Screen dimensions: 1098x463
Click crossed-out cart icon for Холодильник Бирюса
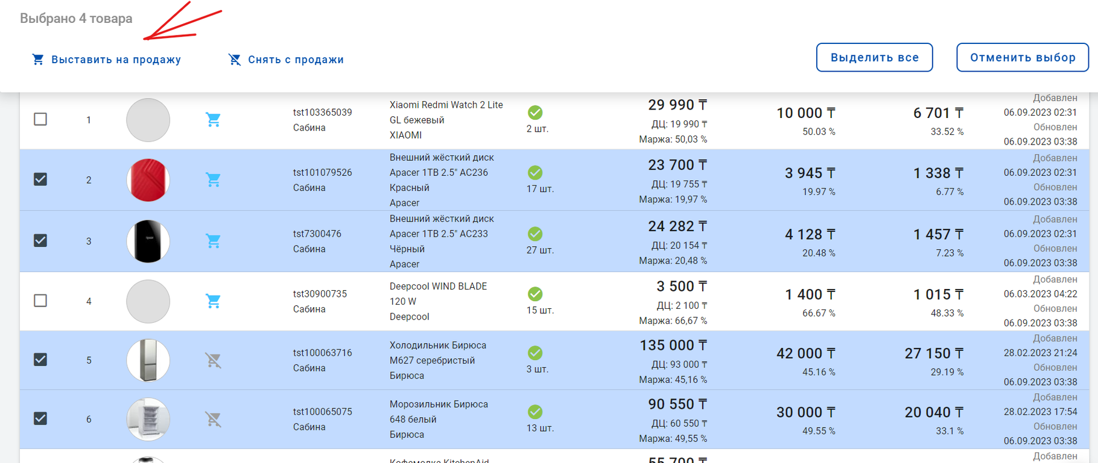tap(213, 360)
